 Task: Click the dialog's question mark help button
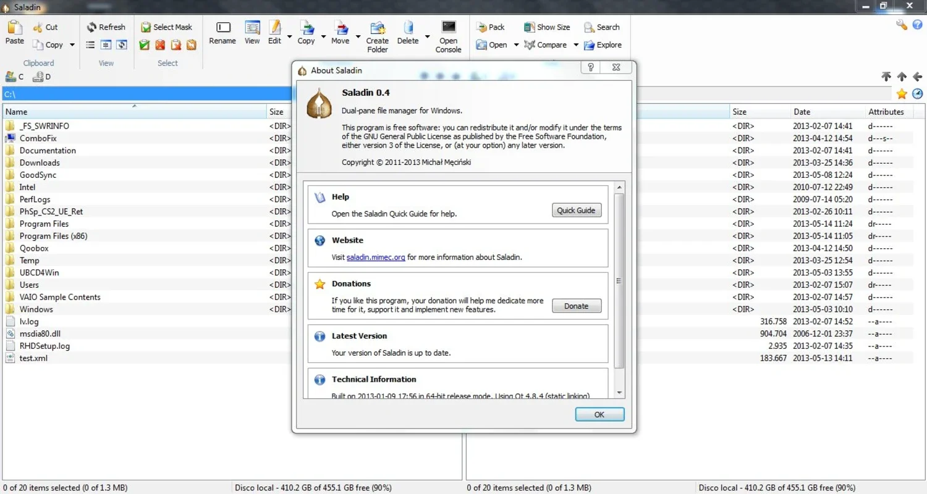(590, 68)
